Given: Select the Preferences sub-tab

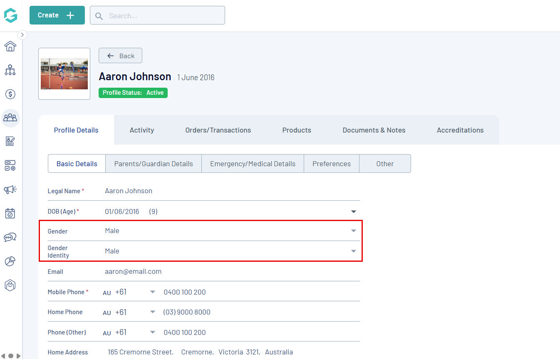Looking at the screenshot, I should pos(332,164).
